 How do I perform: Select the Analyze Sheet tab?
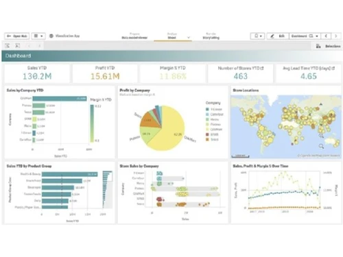[x=172, y=36]
